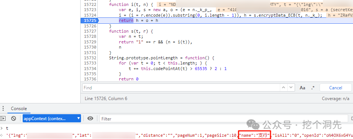Image resolution: width=353 pixels, height=139 pixels.
Task: Click line number 15736 in the gutter
Action: tap(90, 79)
